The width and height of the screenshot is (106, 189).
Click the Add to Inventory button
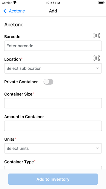click(53, 179)
